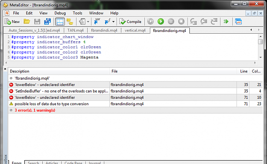
Task: Stop debugging with the stop icon
Action: (181, 22)
